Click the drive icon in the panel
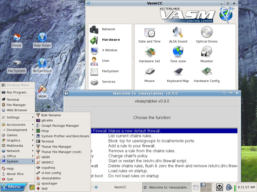 point(196,187)
